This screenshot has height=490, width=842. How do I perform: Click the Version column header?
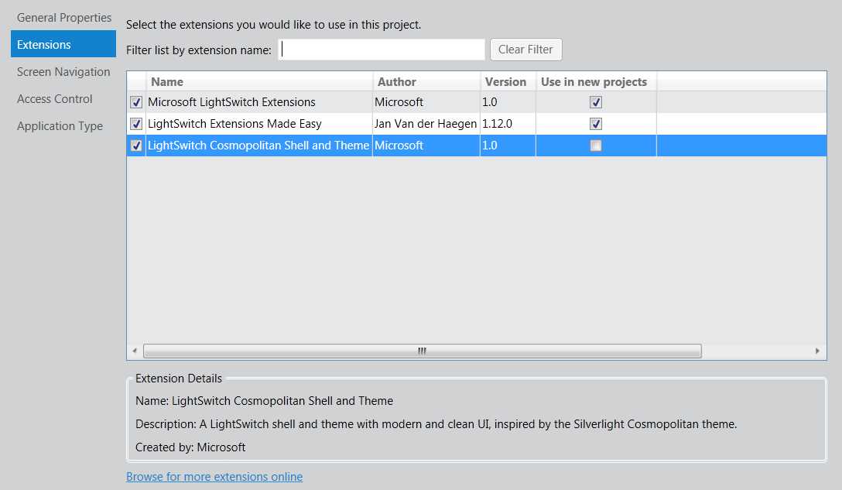(x=507, y=81)
